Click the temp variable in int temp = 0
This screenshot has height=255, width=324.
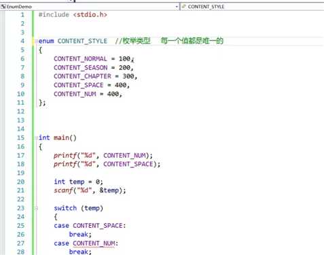tap(77, 182)
